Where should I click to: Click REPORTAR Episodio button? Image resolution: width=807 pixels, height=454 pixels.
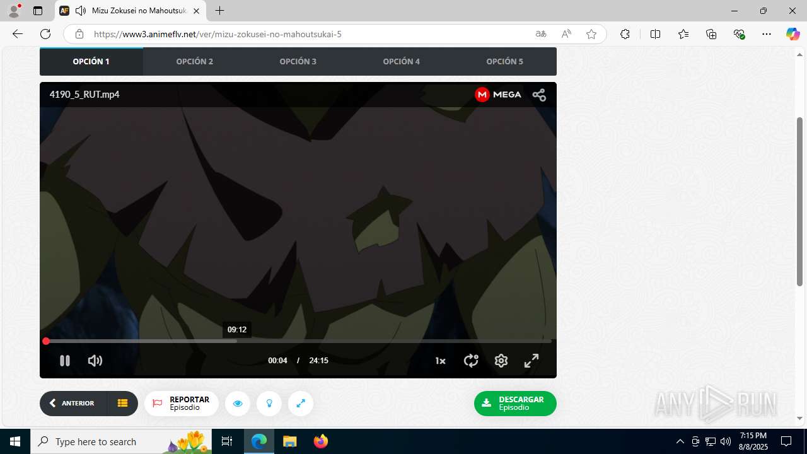coord(182,404)
